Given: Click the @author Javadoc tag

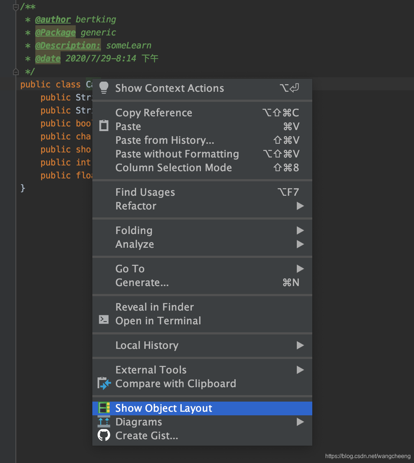Looking at the screenshot, I should [x=53, y=20].
